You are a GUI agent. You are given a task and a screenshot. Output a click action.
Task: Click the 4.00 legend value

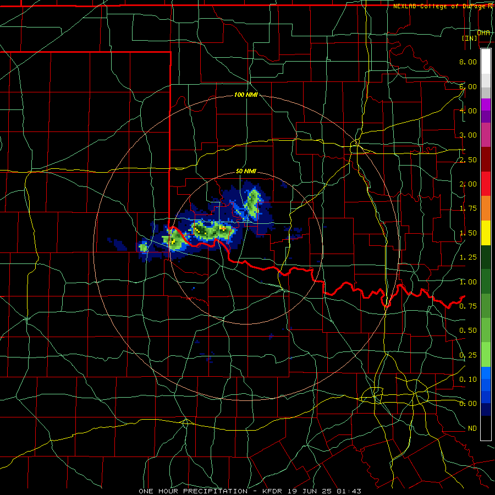pyautogui.click(x=468, y=111)
